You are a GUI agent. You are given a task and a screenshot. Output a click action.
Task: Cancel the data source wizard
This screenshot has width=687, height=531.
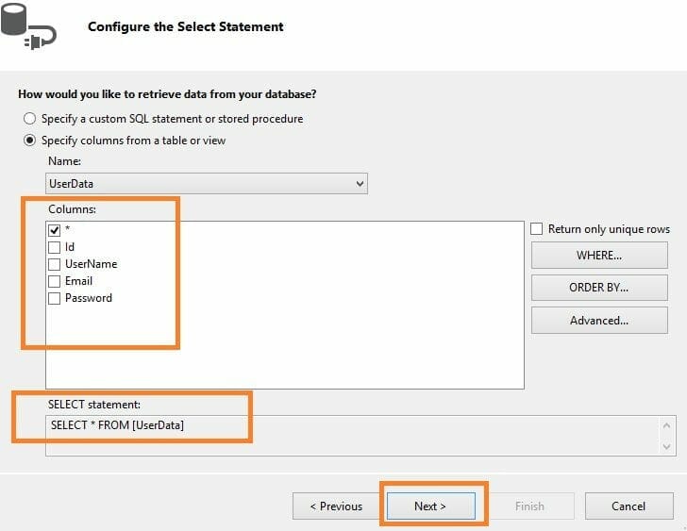click(628, 506)
